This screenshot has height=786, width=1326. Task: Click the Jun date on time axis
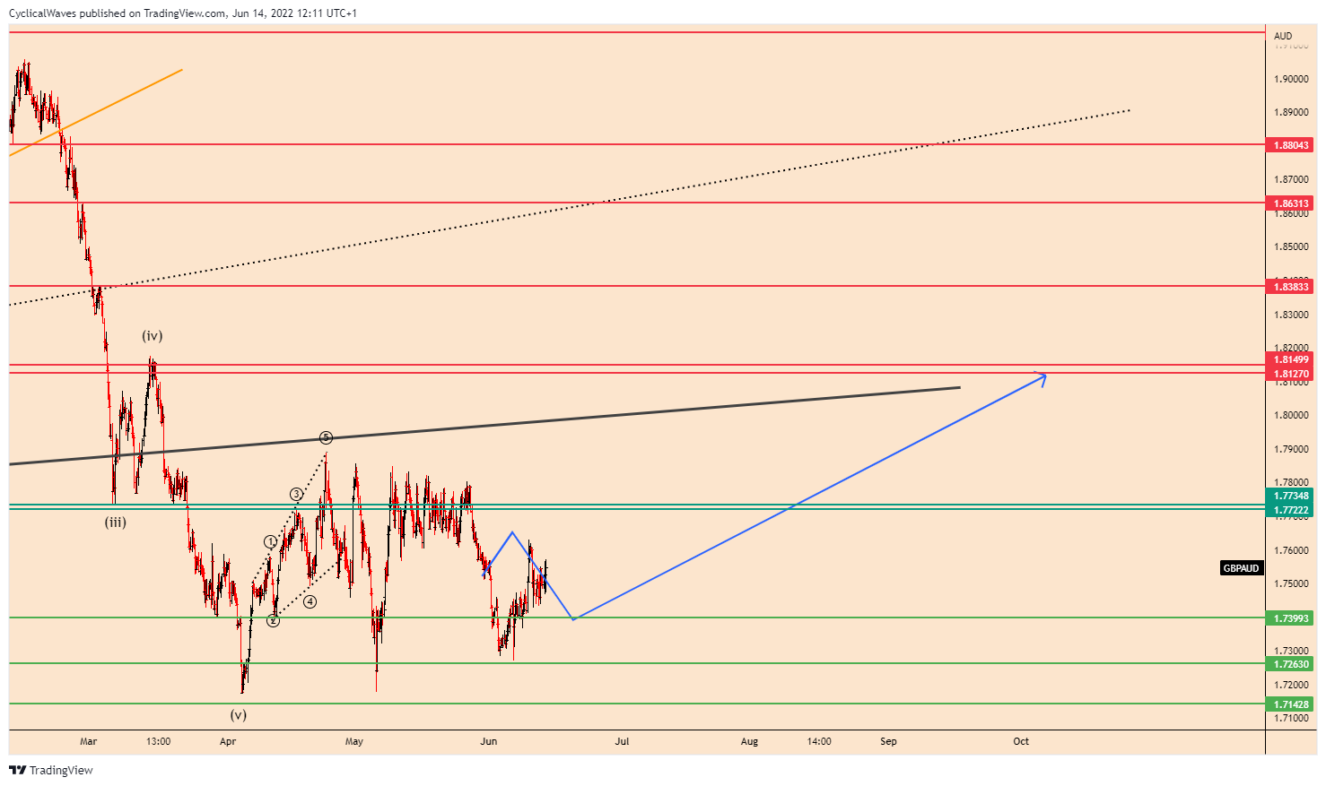(488, 741)
